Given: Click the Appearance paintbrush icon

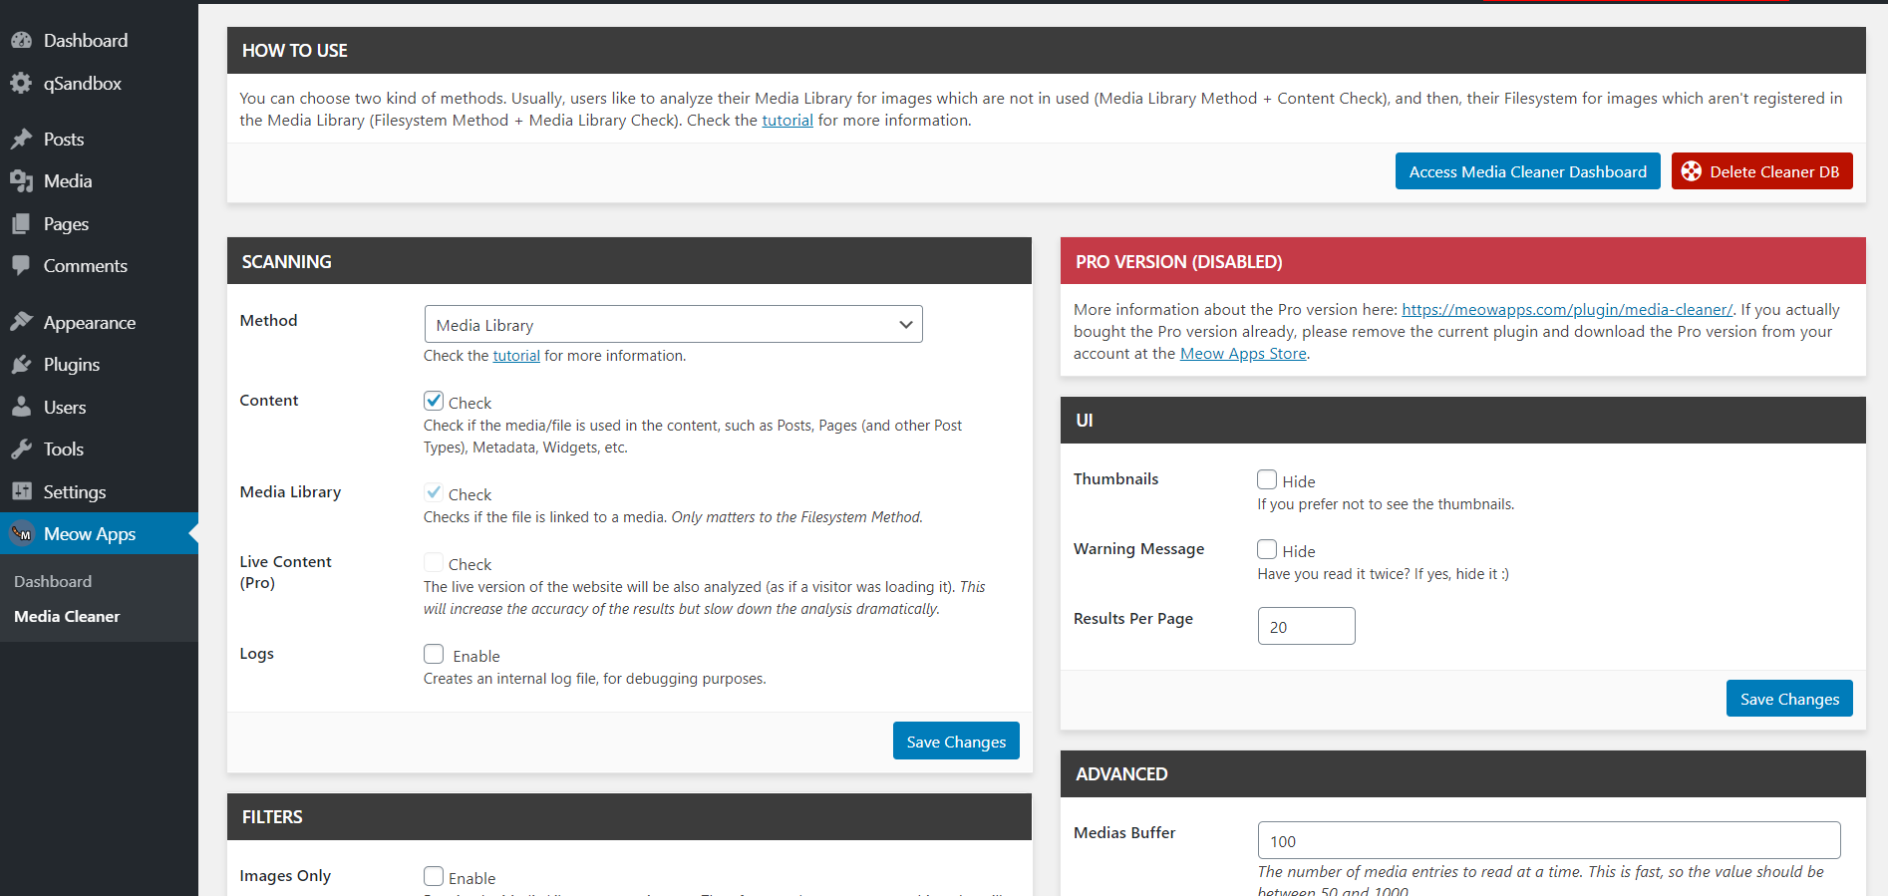Looking at the screenshot, I should tap(21, 322).
